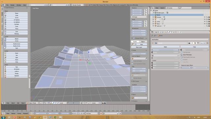
Task: Add a Bezier curve
Action: [x=16, y=39]
